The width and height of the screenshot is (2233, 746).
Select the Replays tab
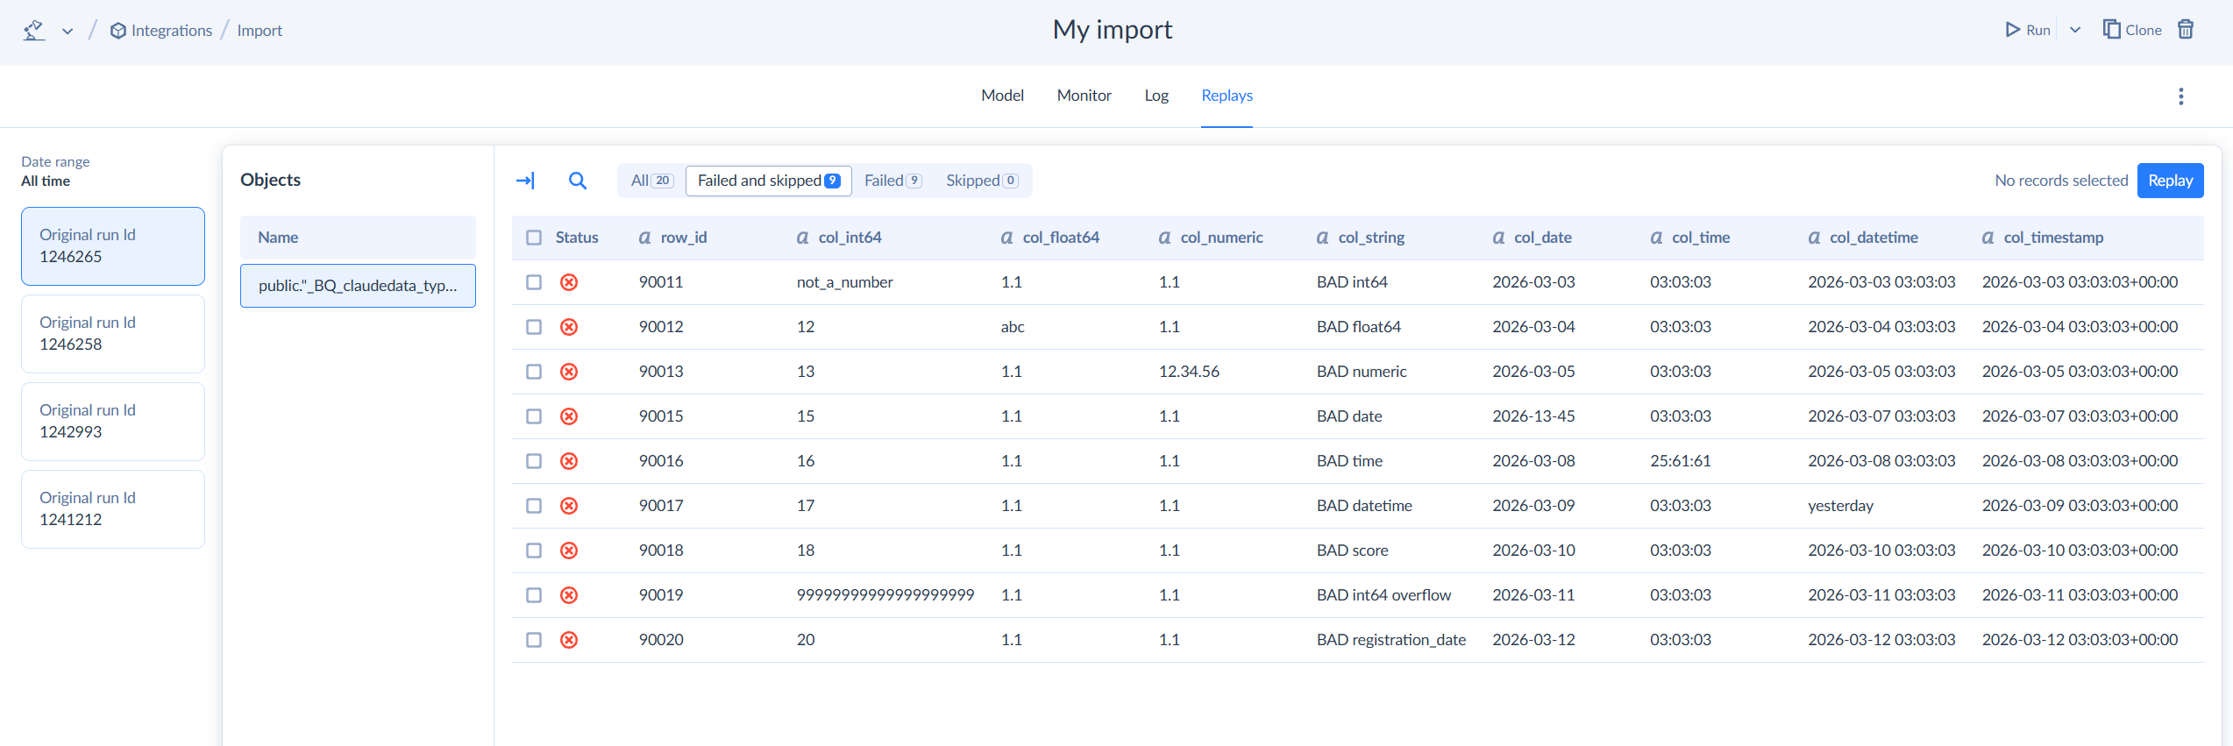pyautogui.click(x=1227, y=96)
